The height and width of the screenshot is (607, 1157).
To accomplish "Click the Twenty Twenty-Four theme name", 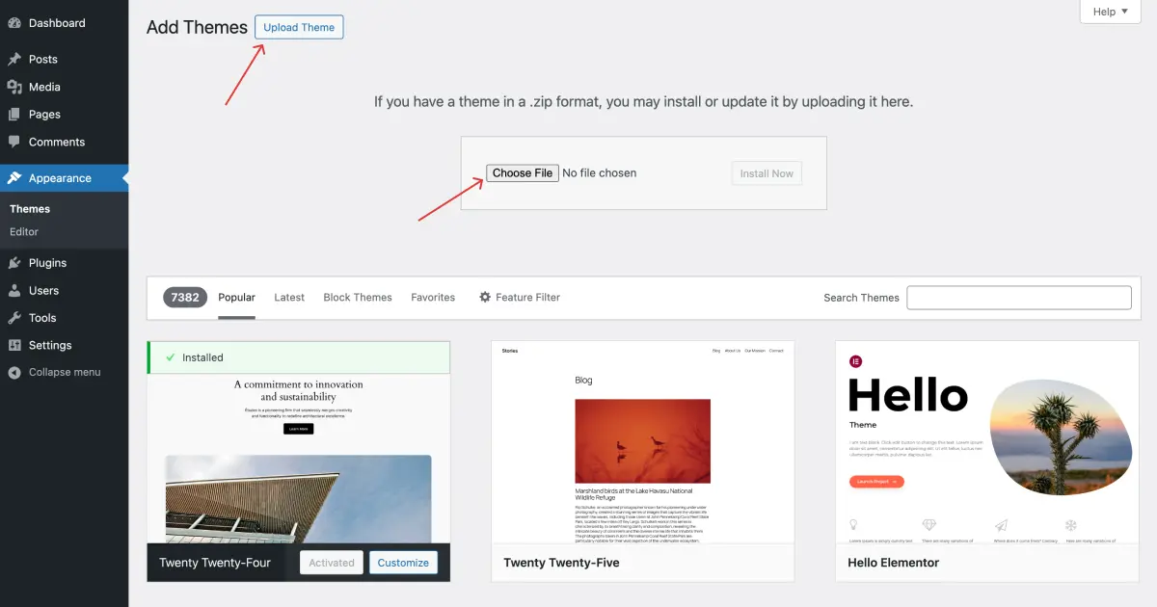I will [x=215, y=563].
